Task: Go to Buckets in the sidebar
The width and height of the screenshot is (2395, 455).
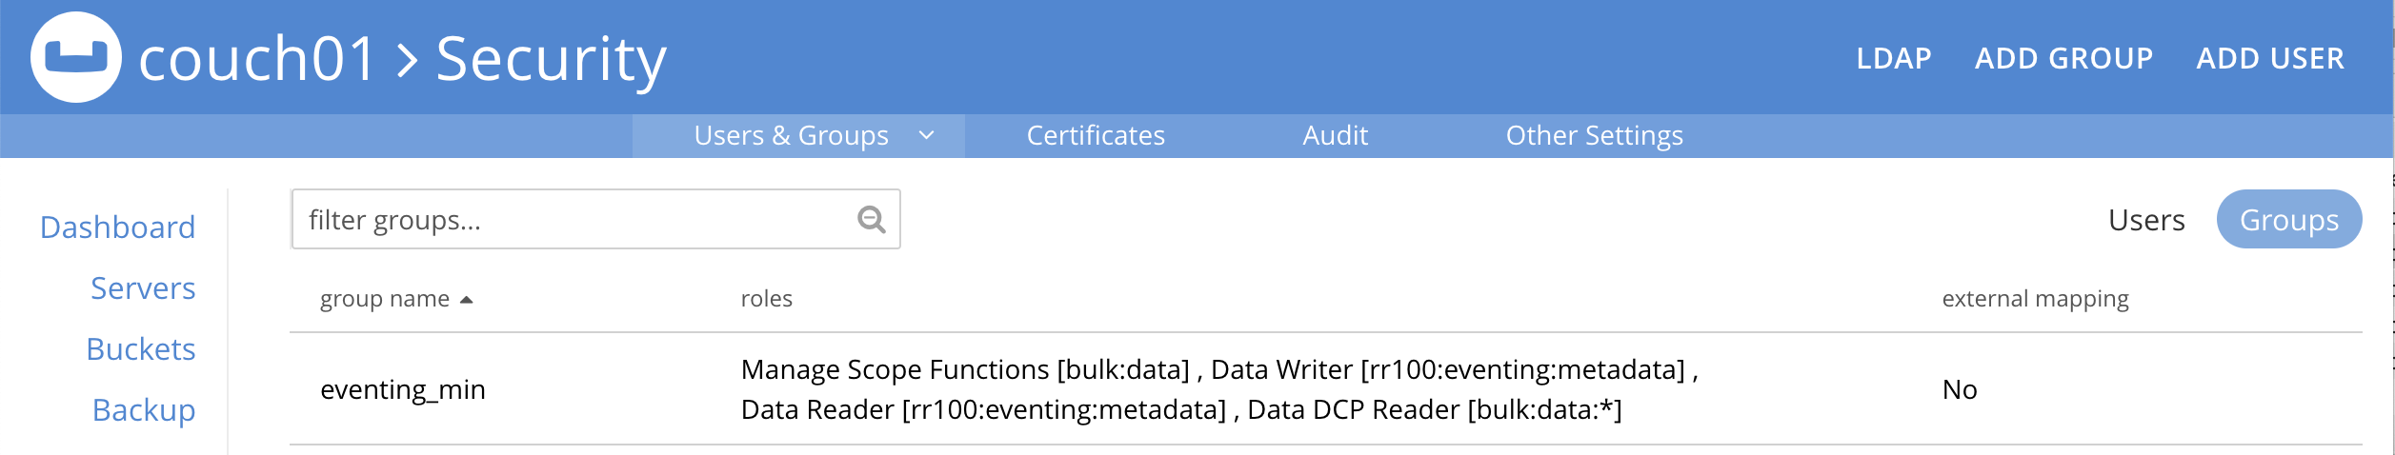Action: point(141,349)
